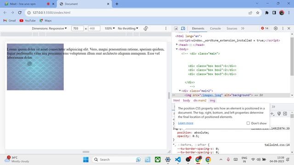Screen dimensions: 294x165
Task: Show more DevTools panel tabs chevron
Action: [x=243, y=28]
